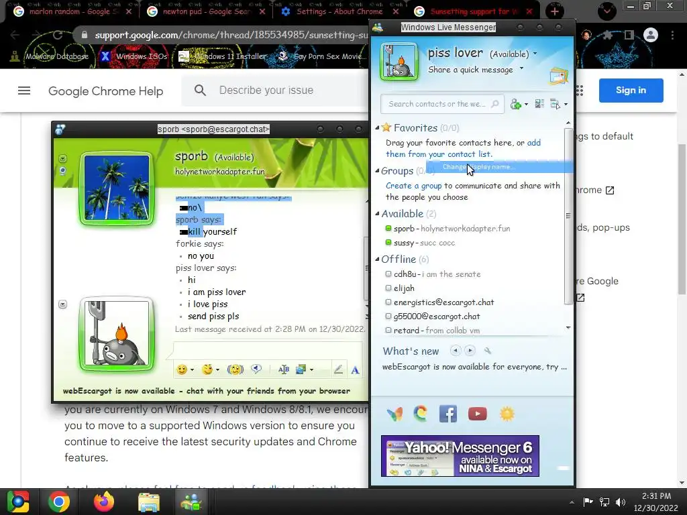
Task: Switch to the newton pud Google Search tab
Action: 207,11
